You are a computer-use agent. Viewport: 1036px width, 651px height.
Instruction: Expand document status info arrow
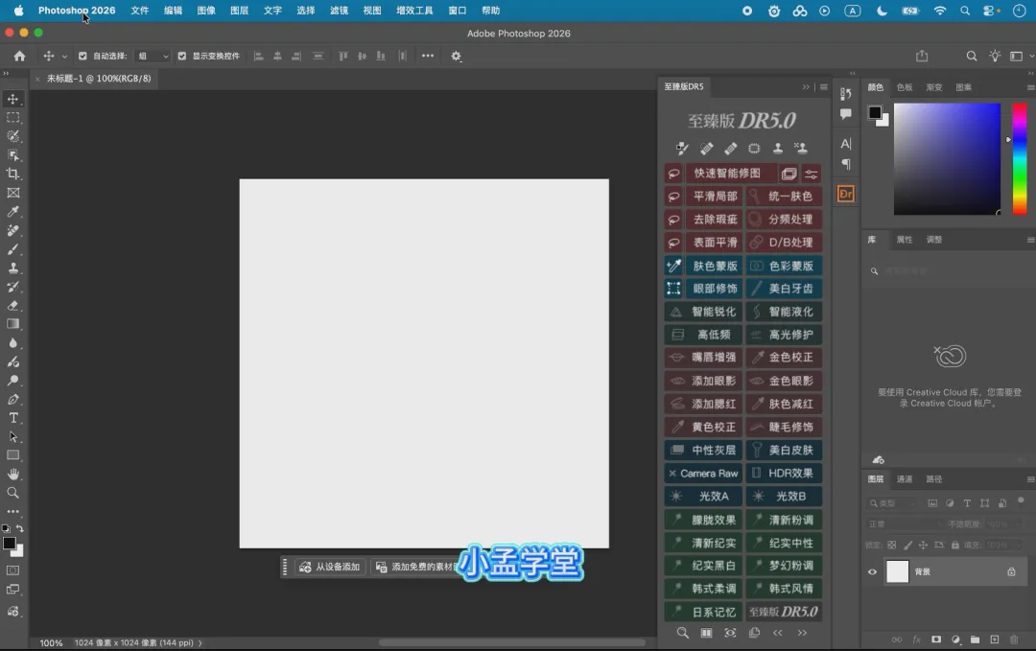coord(200,643)
